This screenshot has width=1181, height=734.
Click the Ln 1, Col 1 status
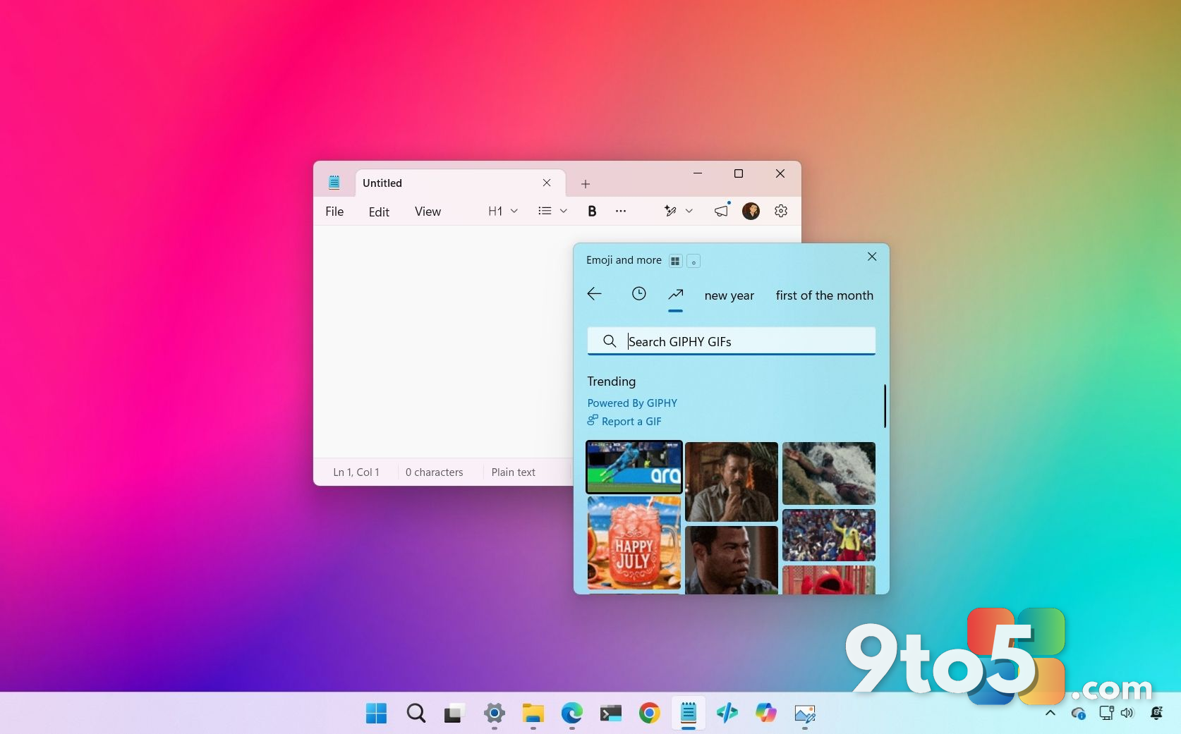click(356, 472)
